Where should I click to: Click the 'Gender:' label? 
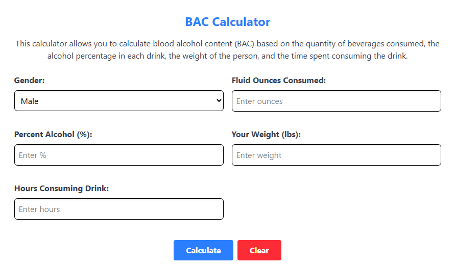[x=30, y=81]
